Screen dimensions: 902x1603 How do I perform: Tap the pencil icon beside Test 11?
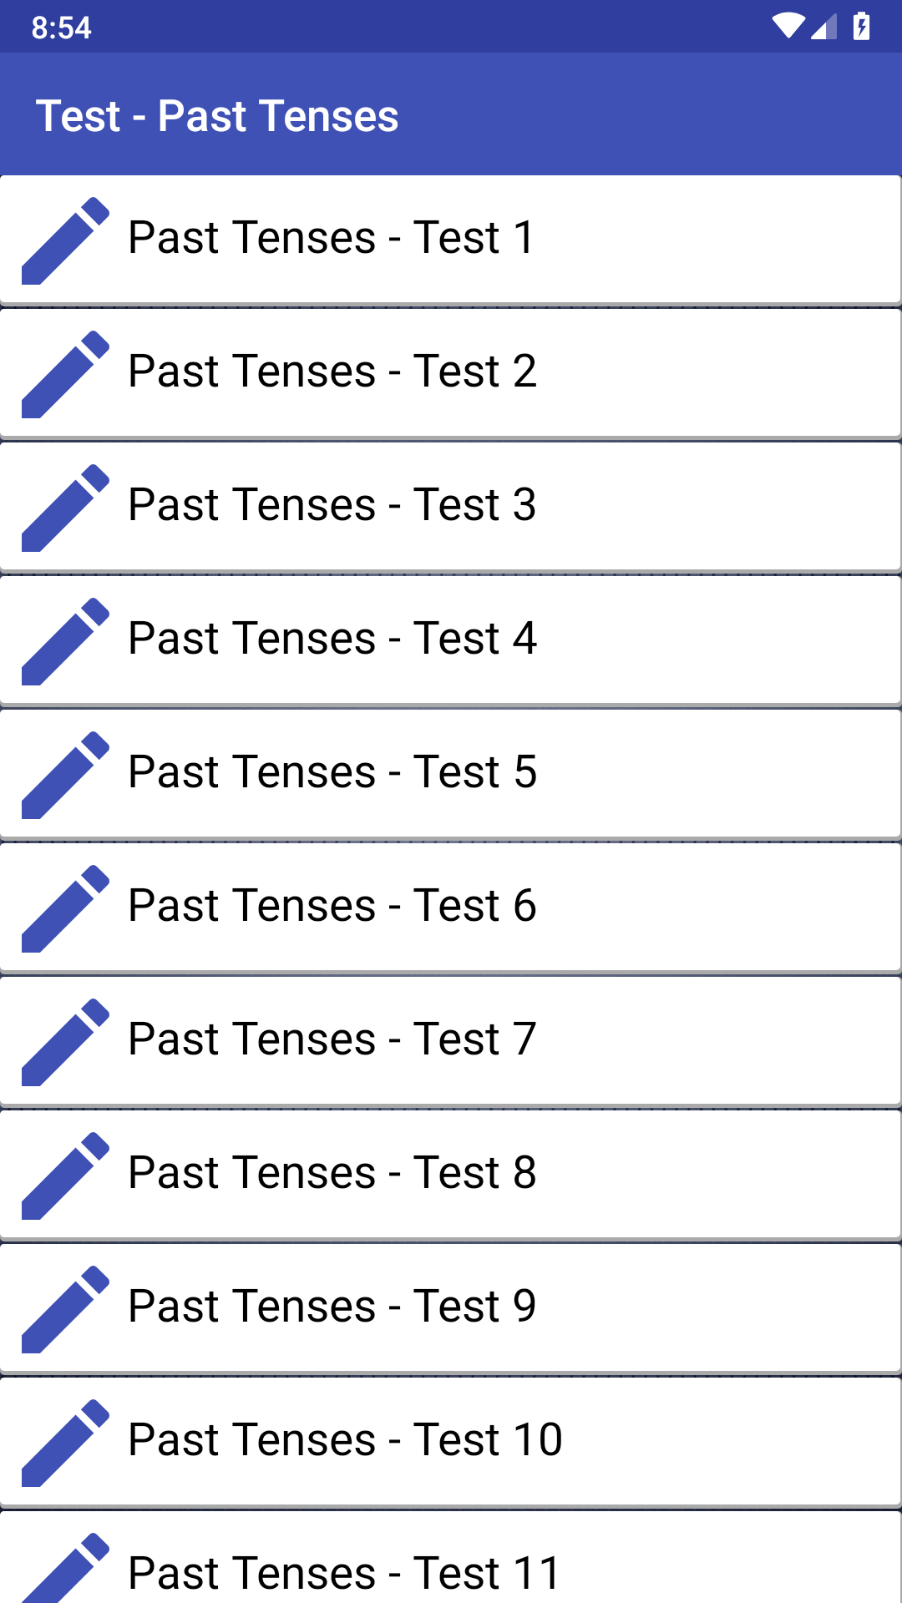65,1568
